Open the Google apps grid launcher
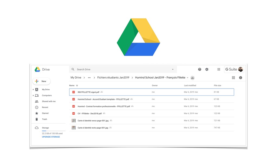The width and height of the screenshot is (277, 155). [219, 69]
